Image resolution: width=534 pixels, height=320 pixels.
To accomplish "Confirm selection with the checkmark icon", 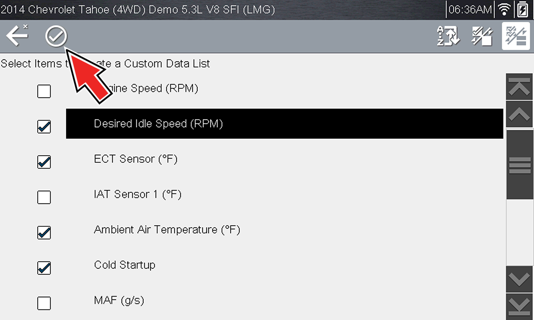I will click(x=56, y=36).
